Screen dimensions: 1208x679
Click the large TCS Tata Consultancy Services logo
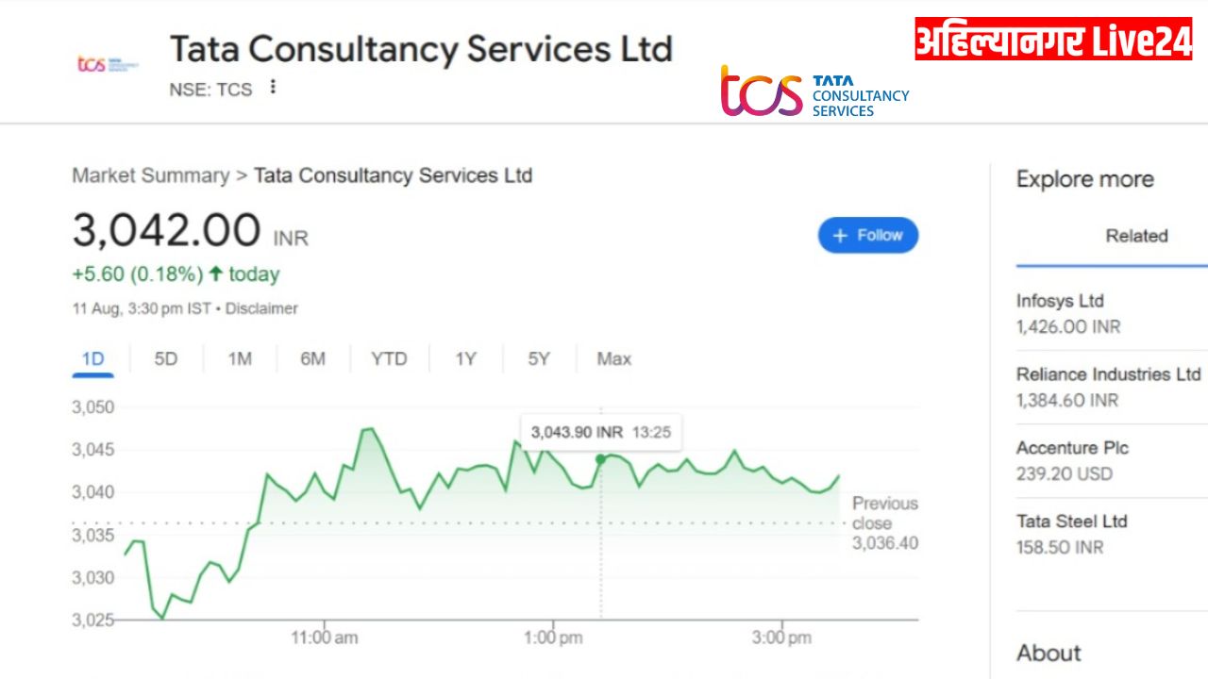815,91
